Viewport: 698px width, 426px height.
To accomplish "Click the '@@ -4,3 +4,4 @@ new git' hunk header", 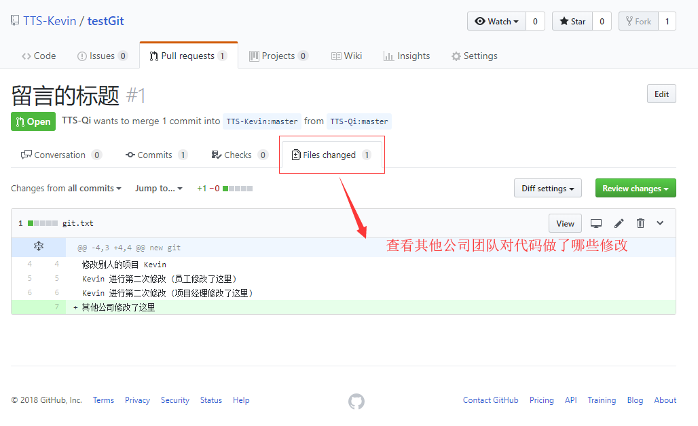I will point(129,248).
